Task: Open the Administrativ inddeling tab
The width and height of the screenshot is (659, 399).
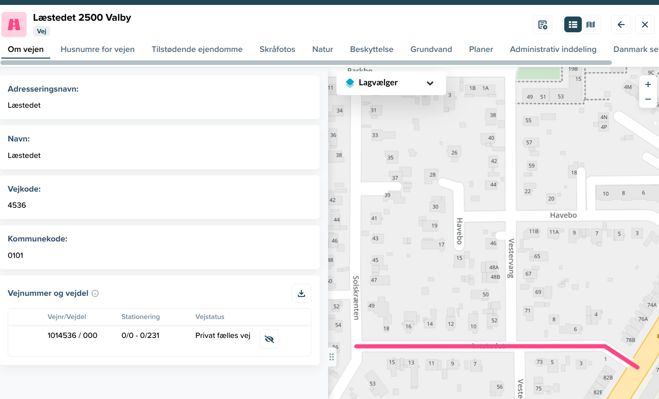Action: [553, 49]
